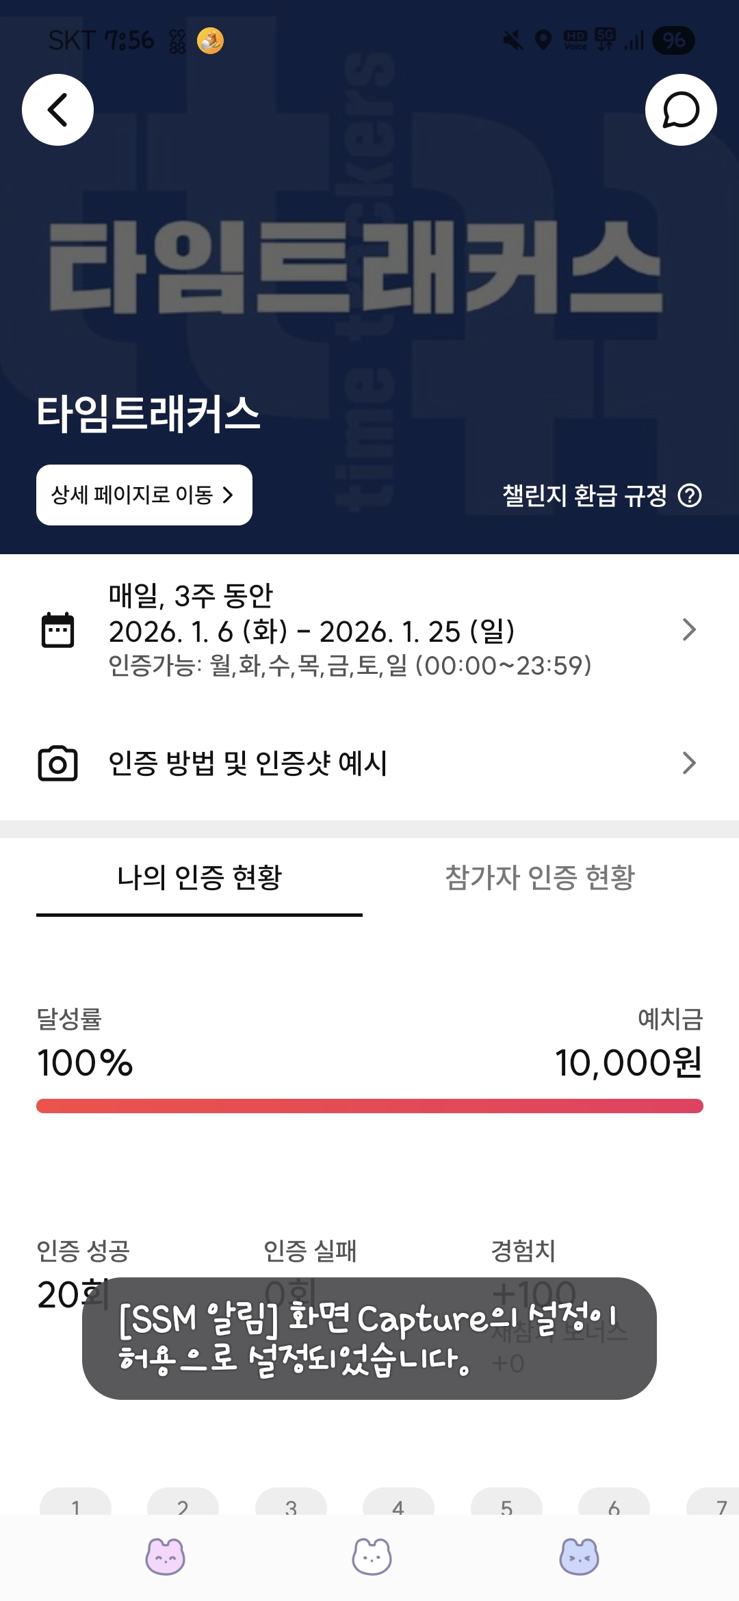Screen dimensions: 739x1601
Task: Tap the white neutral bear icon
Action: [x=372, y=1557]
